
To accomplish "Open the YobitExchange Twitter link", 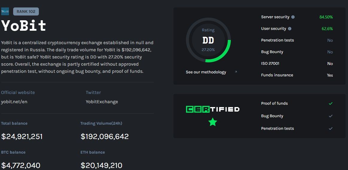I will coord(102,102).
